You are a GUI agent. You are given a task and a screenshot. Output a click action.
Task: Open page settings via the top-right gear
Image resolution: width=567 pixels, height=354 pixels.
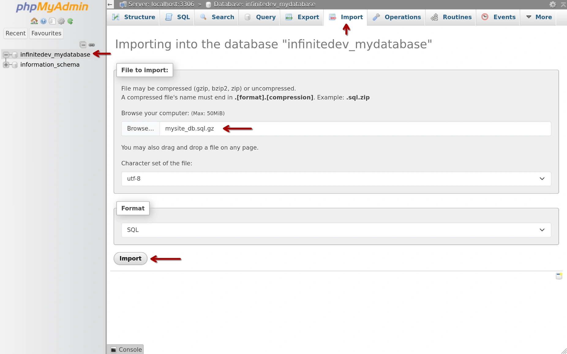[x=553, y=5]
